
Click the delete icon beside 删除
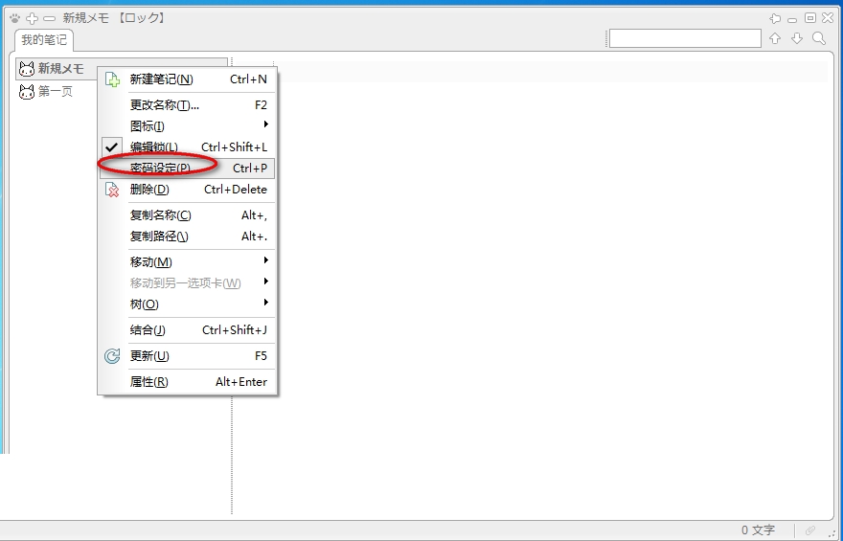click(x=112, y=189)
